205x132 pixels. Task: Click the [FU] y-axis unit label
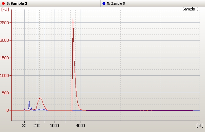tap(5, 10)
